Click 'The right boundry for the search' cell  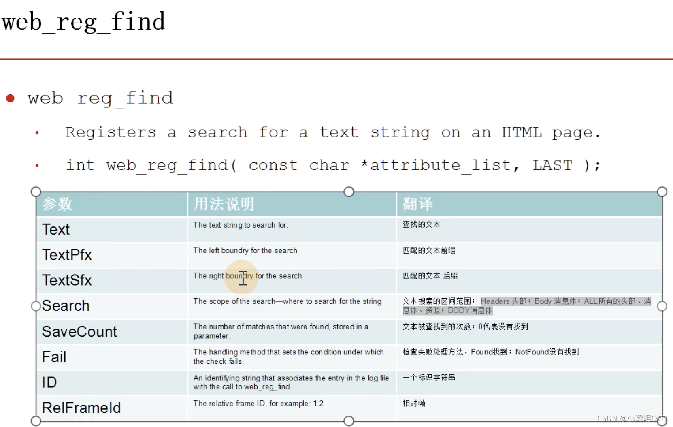coord(292,280)
